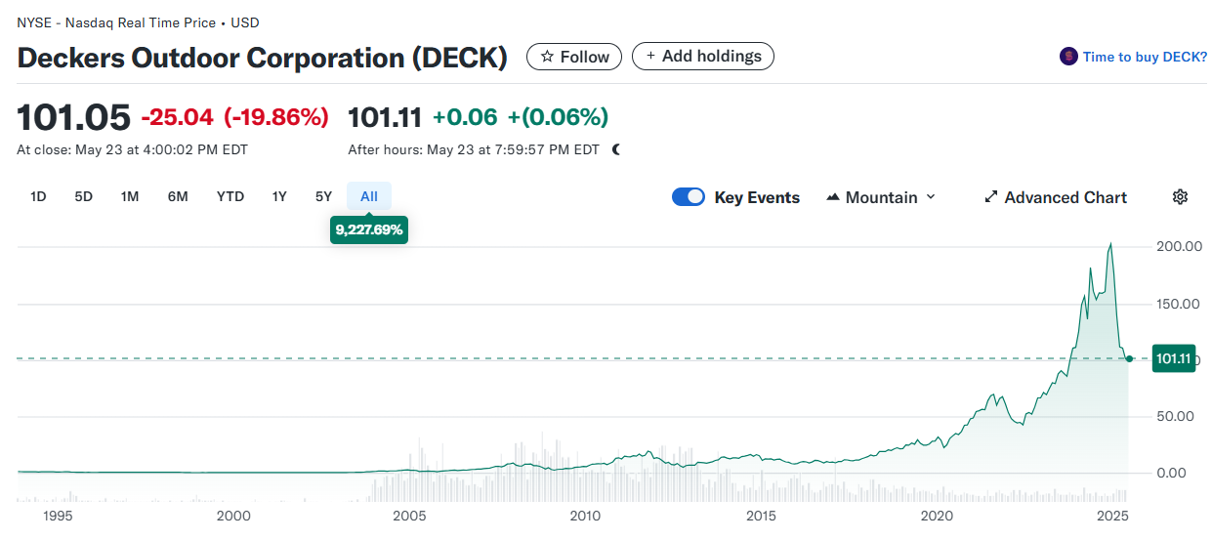Click the 2005 x-axis label
Viewport: 1212px width, 540px height.
point(409,516)
